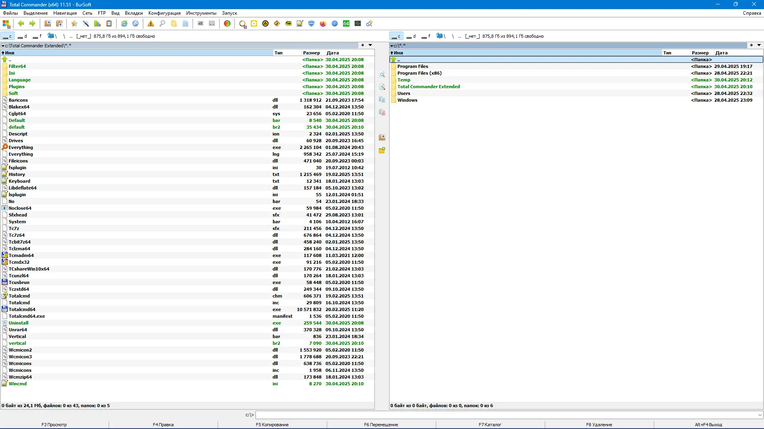Expand the command line history dropdown
This screenshot has width=764, height=429.
tap(760, 415)
